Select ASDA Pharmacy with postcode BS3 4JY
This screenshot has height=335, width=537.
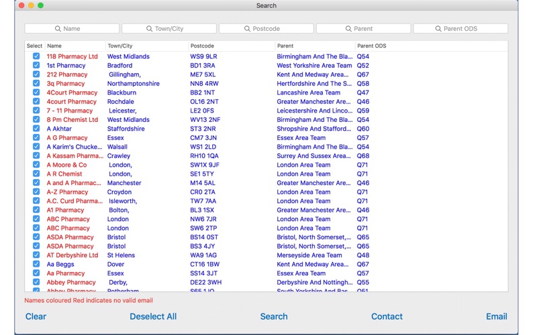[70, 246]
